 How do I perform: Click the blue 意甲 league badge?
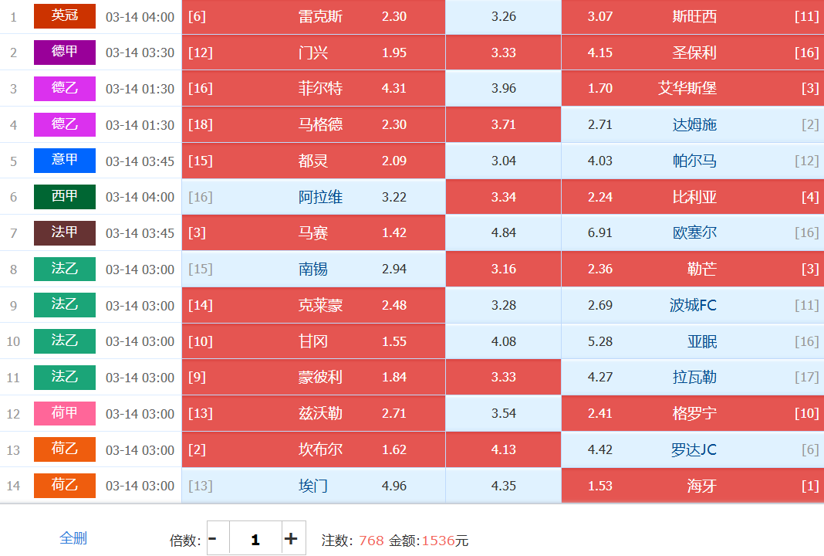click(65, 161)
